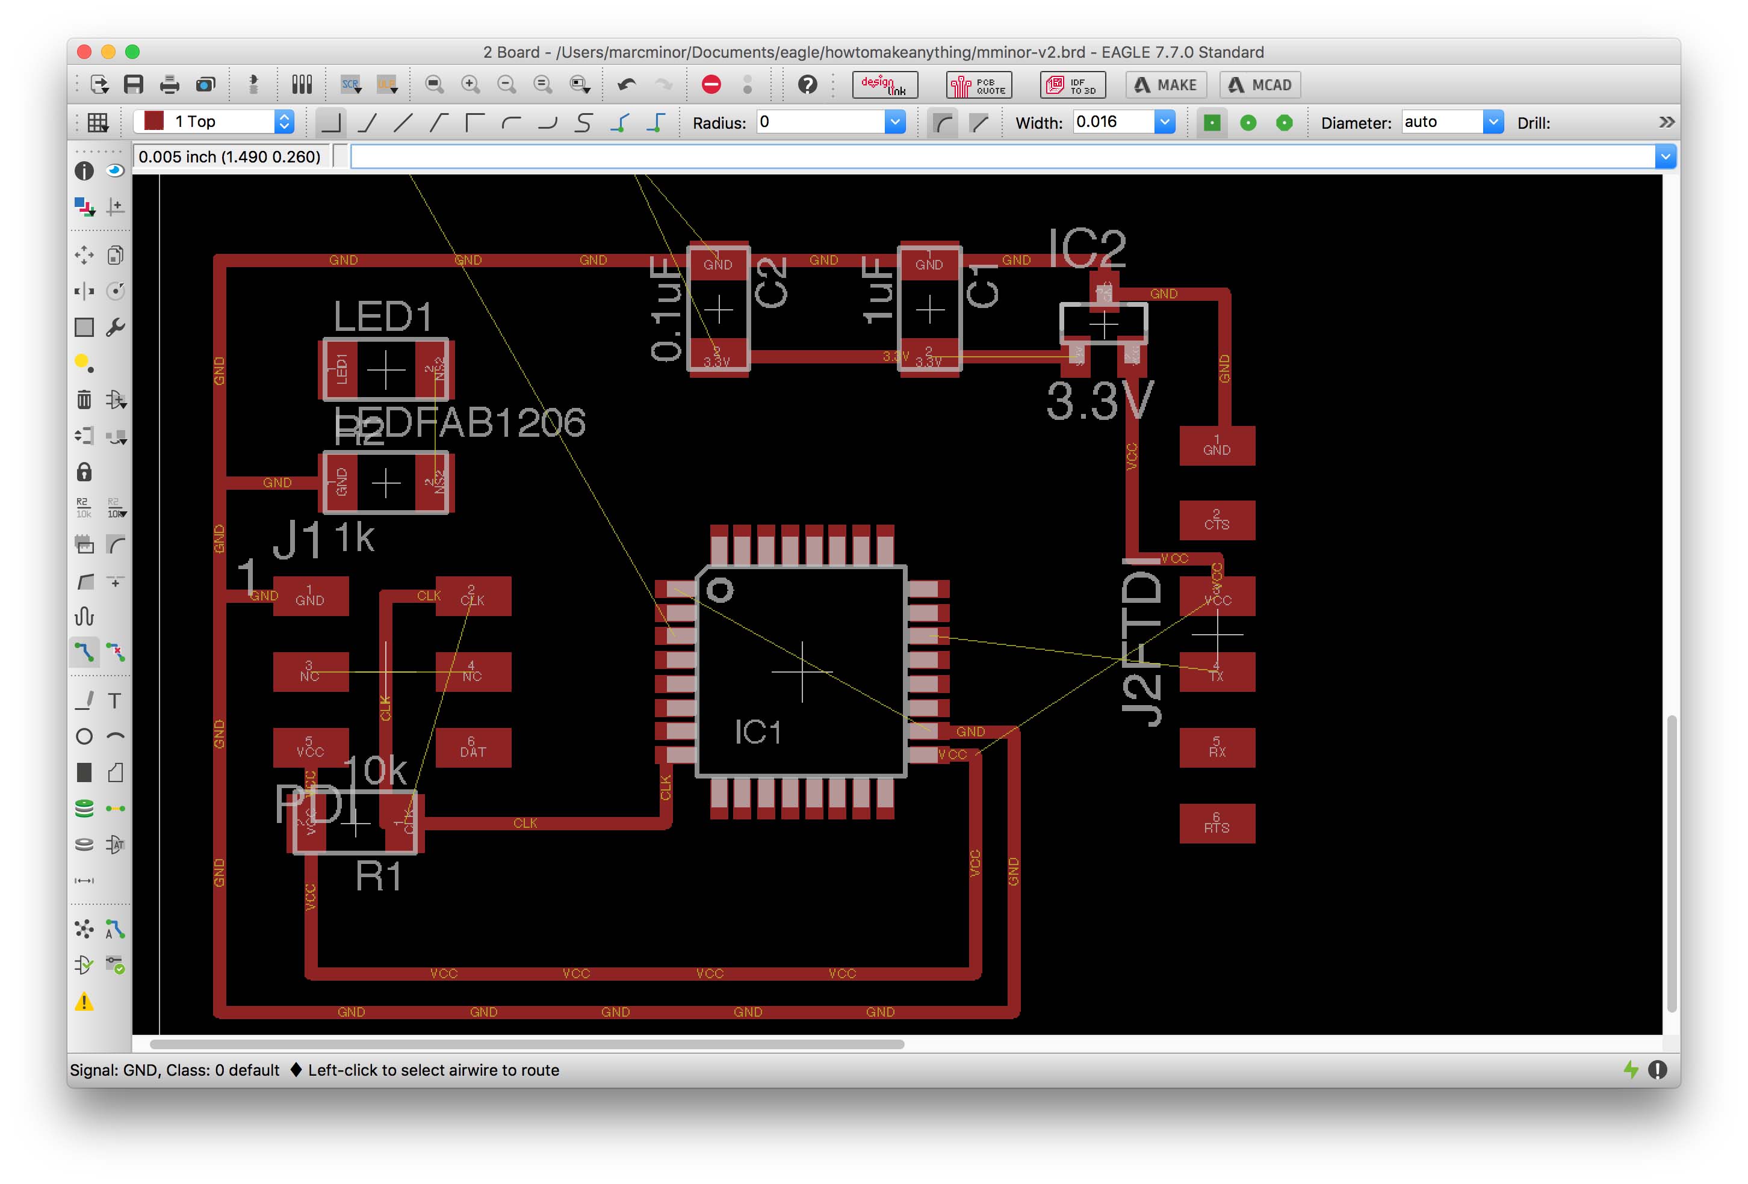
Task: Click the MAKE button
Action: pyautogui.click(x=1167, y=85)
